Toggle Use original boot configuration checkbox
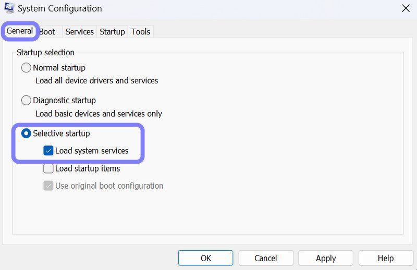417x270 pixels. click(48, 186)
